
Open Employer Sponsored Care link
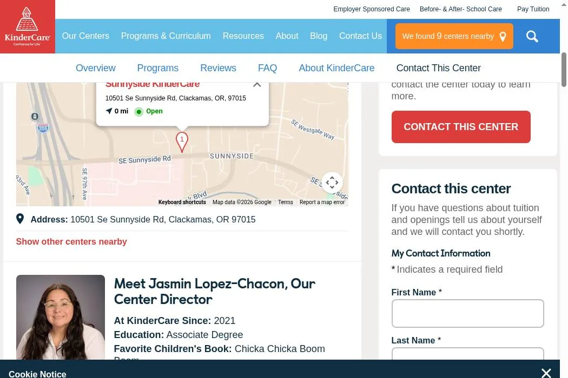coord(371,9)
